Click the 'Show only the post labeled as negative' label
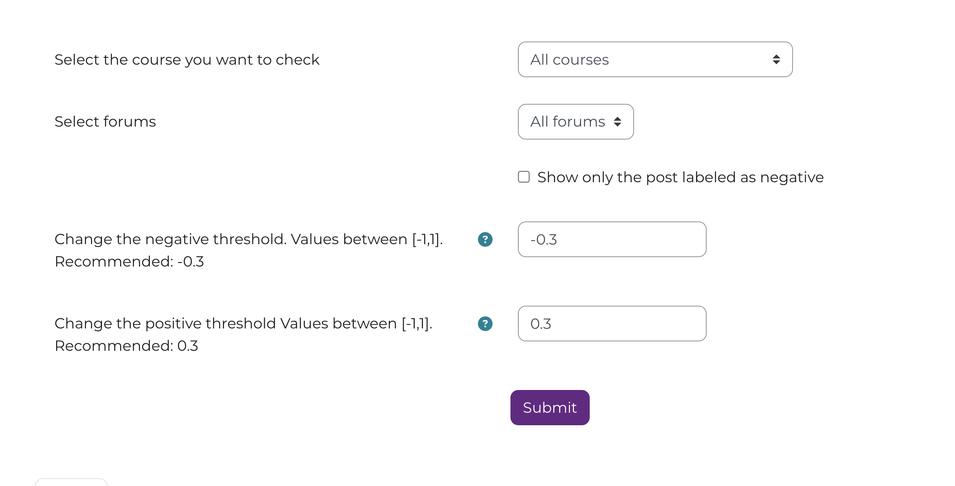 tap(680, 178)
